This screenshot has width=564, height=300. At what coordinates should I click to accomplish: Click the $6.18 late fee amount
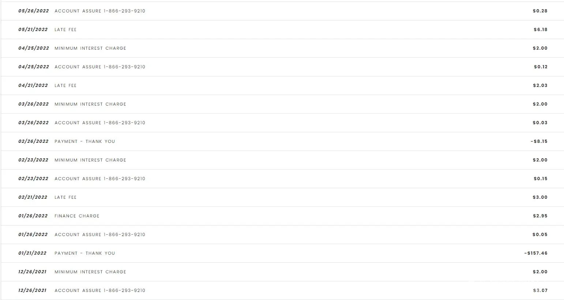click(x=541, y=30)
